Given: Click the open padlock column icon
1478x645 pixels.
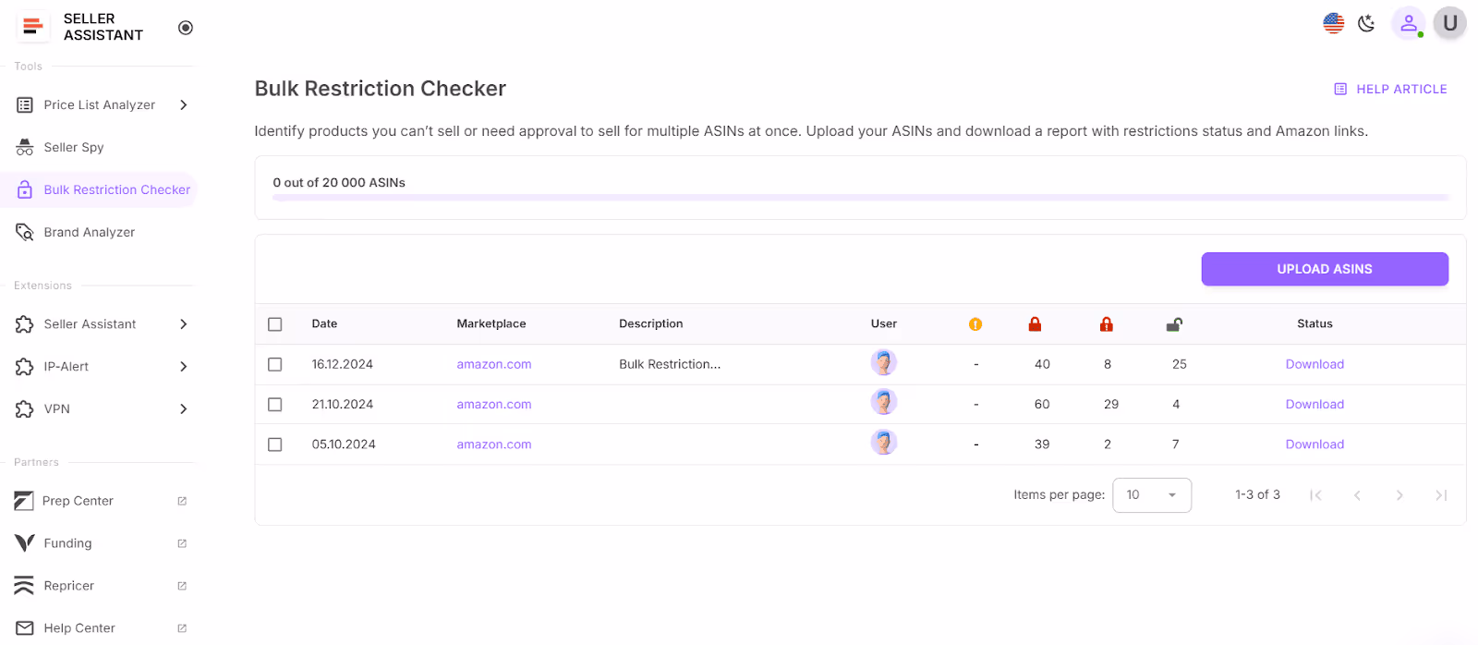Looking at the screenshot, I should point(1174,324).
